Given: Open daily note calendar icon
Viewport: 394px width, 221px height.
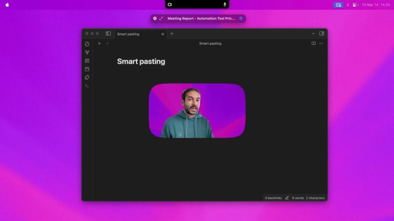Looking at the screenshot, I should tap(87, 69).
